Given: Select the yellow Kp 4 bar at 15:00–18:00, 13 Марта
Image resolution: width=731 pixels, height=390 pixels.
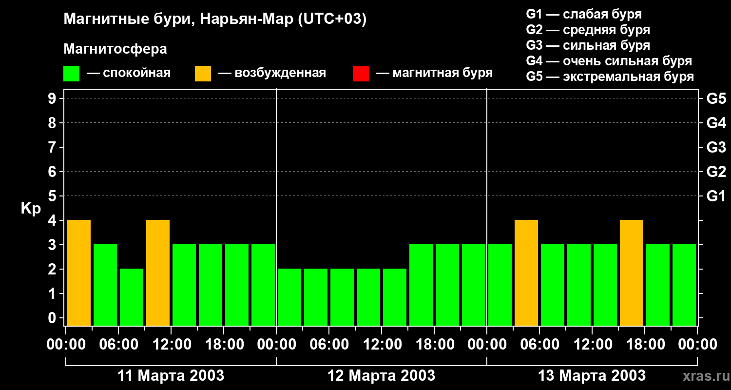Looking at the screenshot, I should 632,273.
